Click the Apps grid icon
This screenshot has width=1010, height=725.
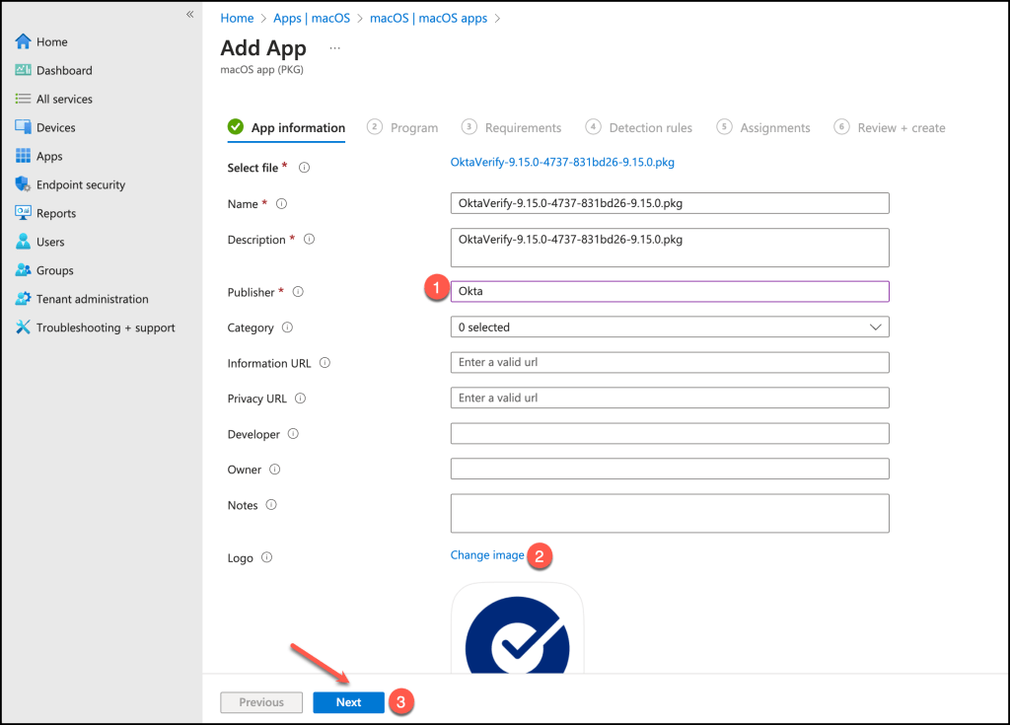pos(24,157)
